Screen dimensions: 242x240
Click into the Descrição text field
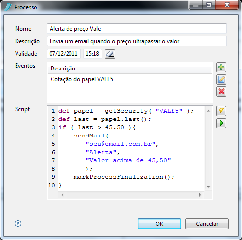click(x=137, y=41)
